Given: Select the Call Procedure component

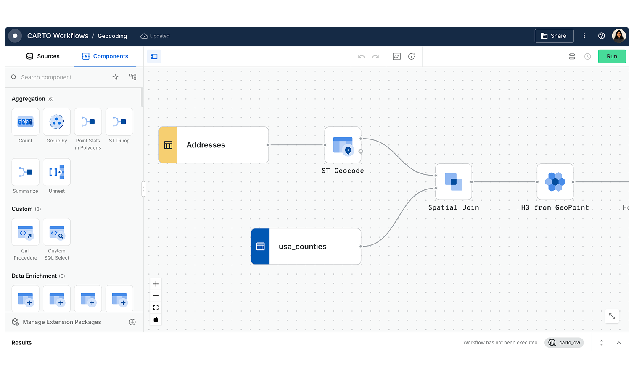Looking at the screenshot, I should pos(25,232).
